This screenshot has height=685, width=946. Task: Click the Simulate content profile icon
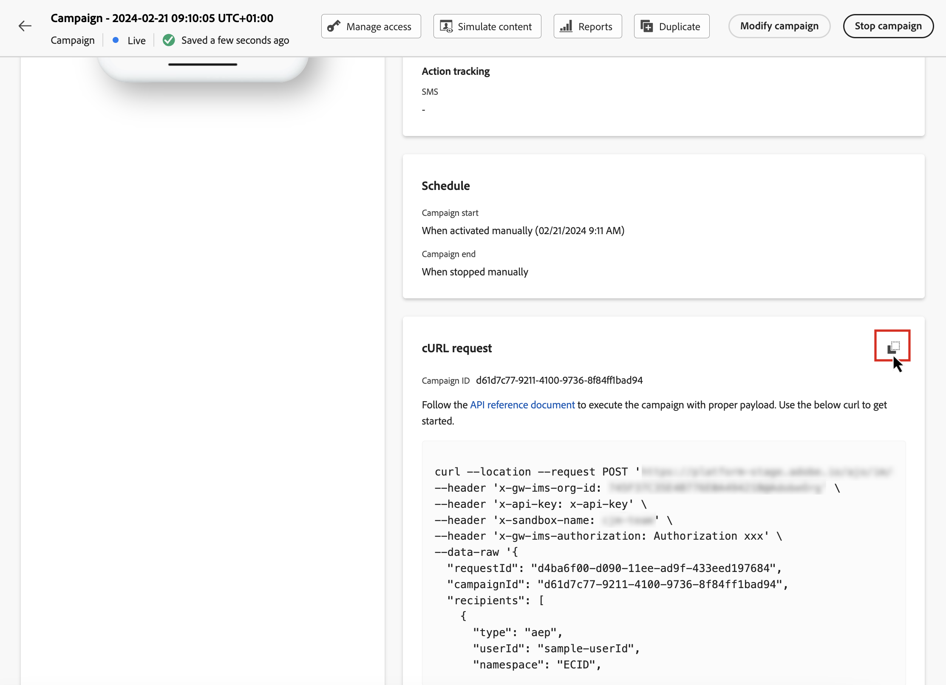pos(446,26)
